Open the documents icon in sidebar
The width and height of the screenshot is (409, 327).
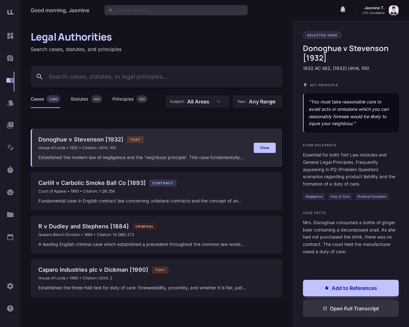tap(10, 58)
